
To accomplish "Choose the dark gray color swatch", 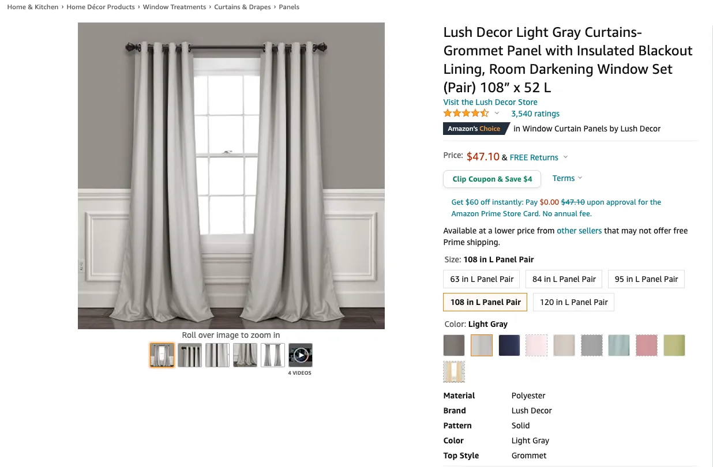I will 454,345.
